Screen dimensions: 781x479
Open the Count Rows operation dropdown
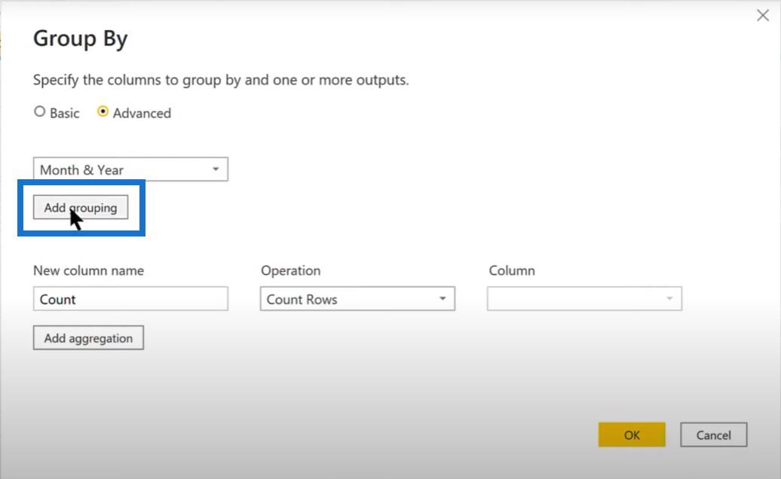357,298
